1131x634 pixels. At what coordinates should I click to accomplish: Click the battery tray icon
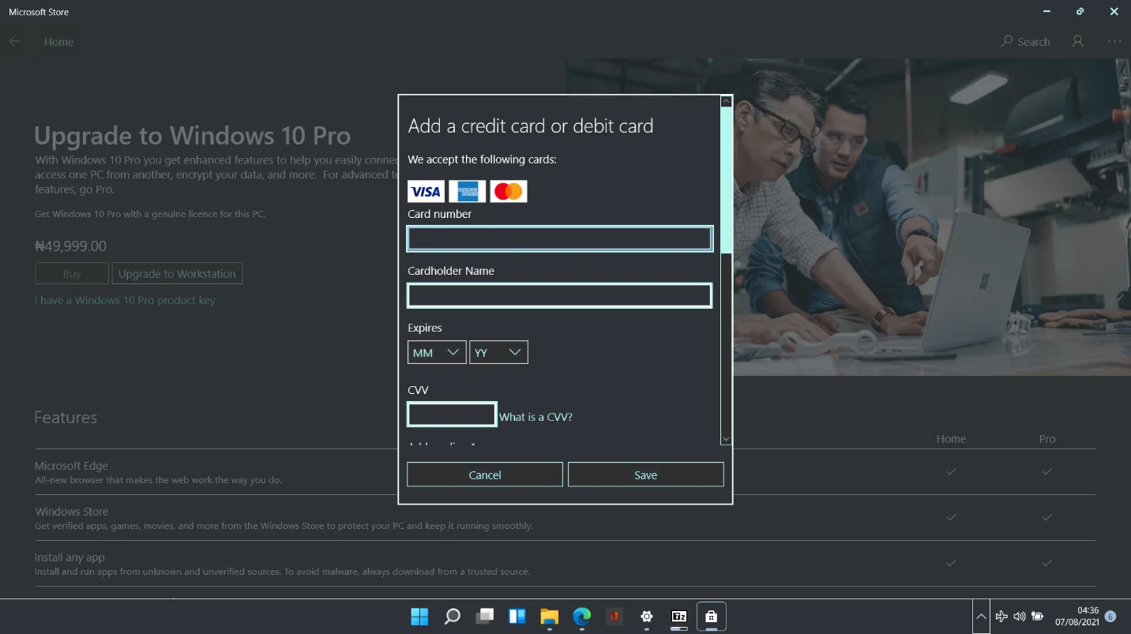click(1038, 617)
